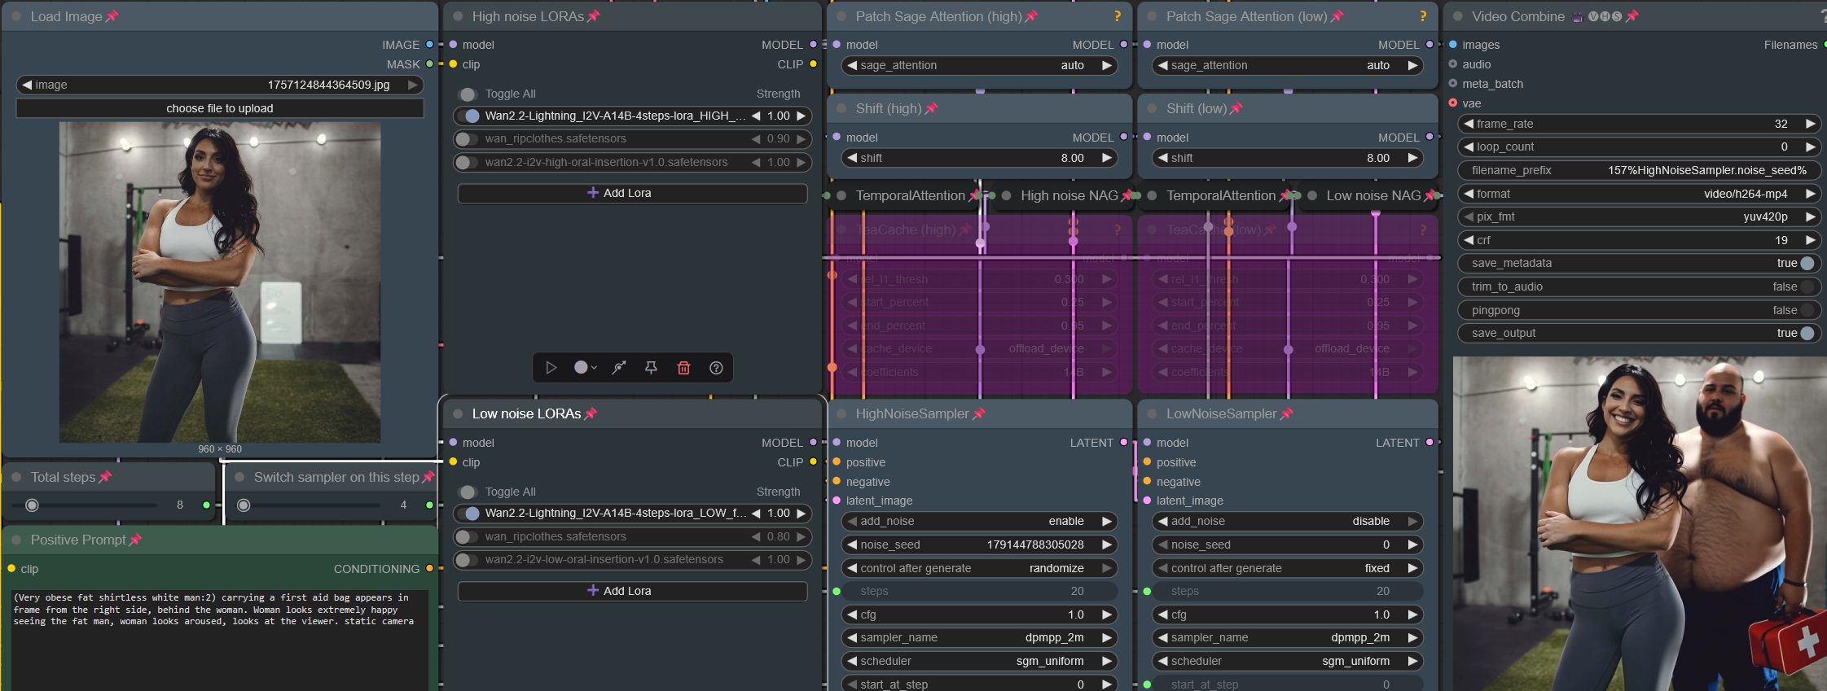Disable the pingpong switch row in Video Combine

pos(1807,310)
